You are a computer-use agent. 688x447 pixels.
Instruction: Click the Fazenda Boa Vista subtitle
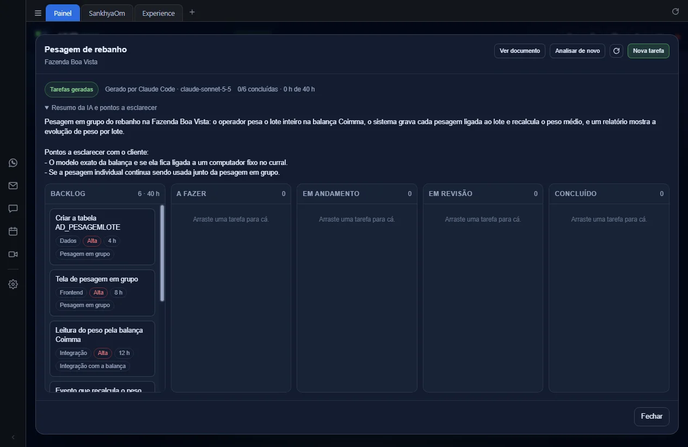71,62
